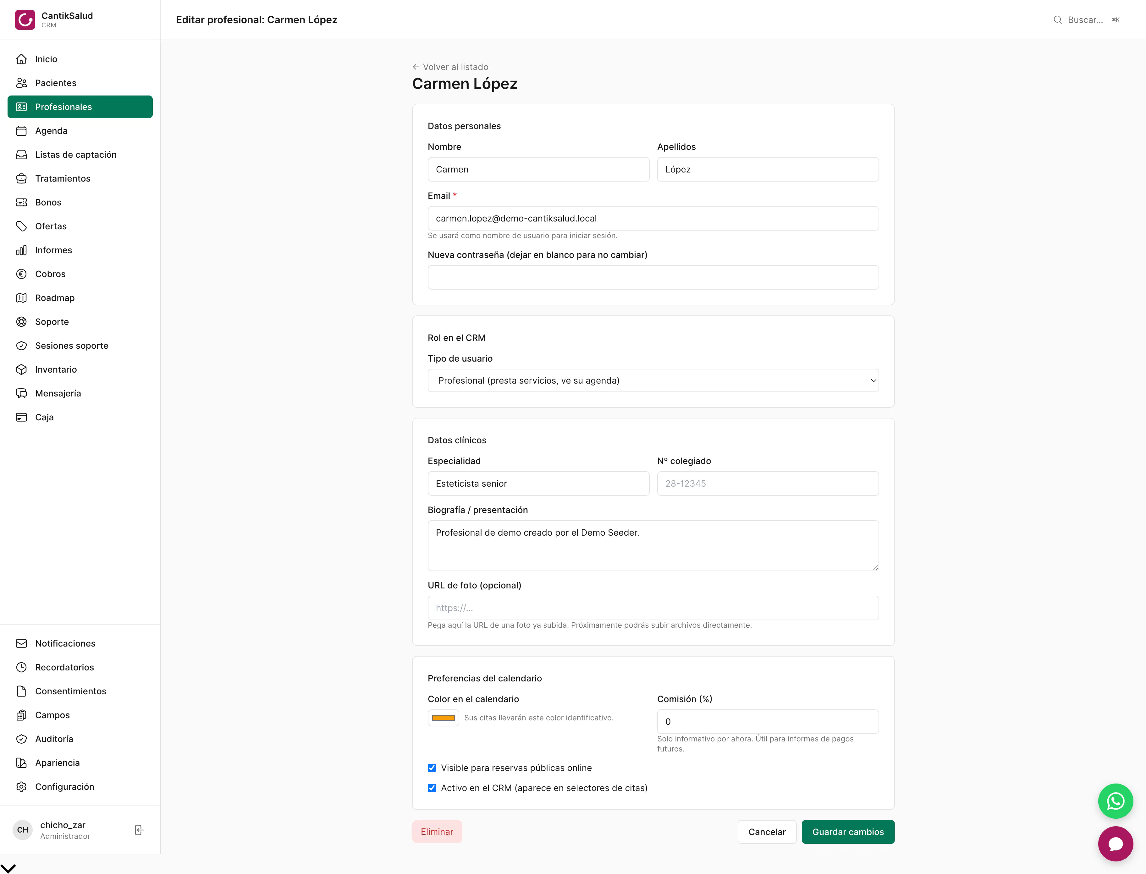Click the Configuración gear icon

click(21, 787)
